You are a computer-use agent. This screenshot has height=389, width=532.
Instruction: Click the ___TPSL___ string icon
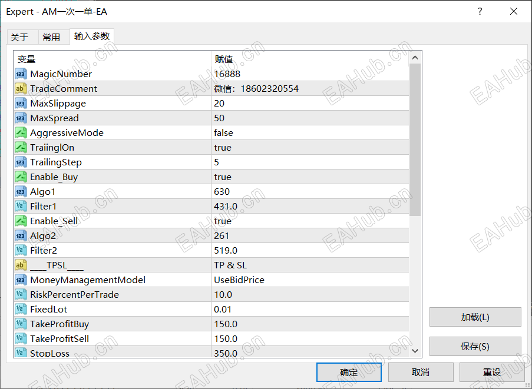click(x=21, y=265)
